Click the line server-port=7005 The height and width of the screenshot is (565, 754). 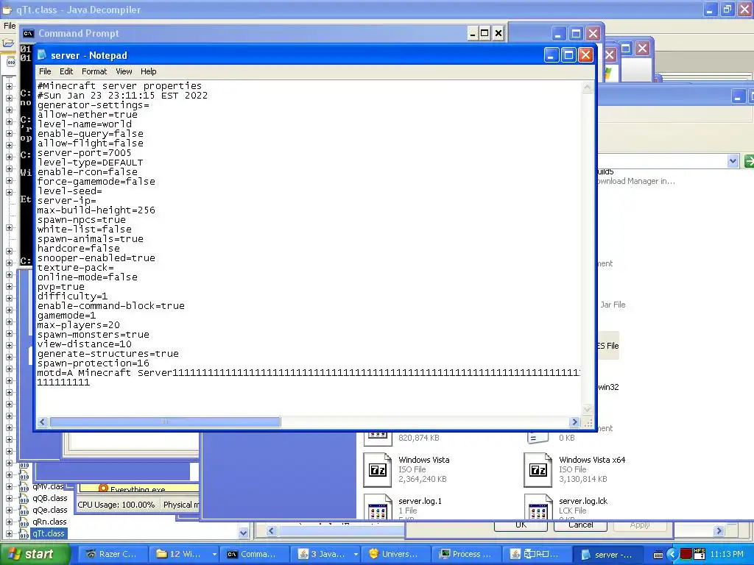84,153
